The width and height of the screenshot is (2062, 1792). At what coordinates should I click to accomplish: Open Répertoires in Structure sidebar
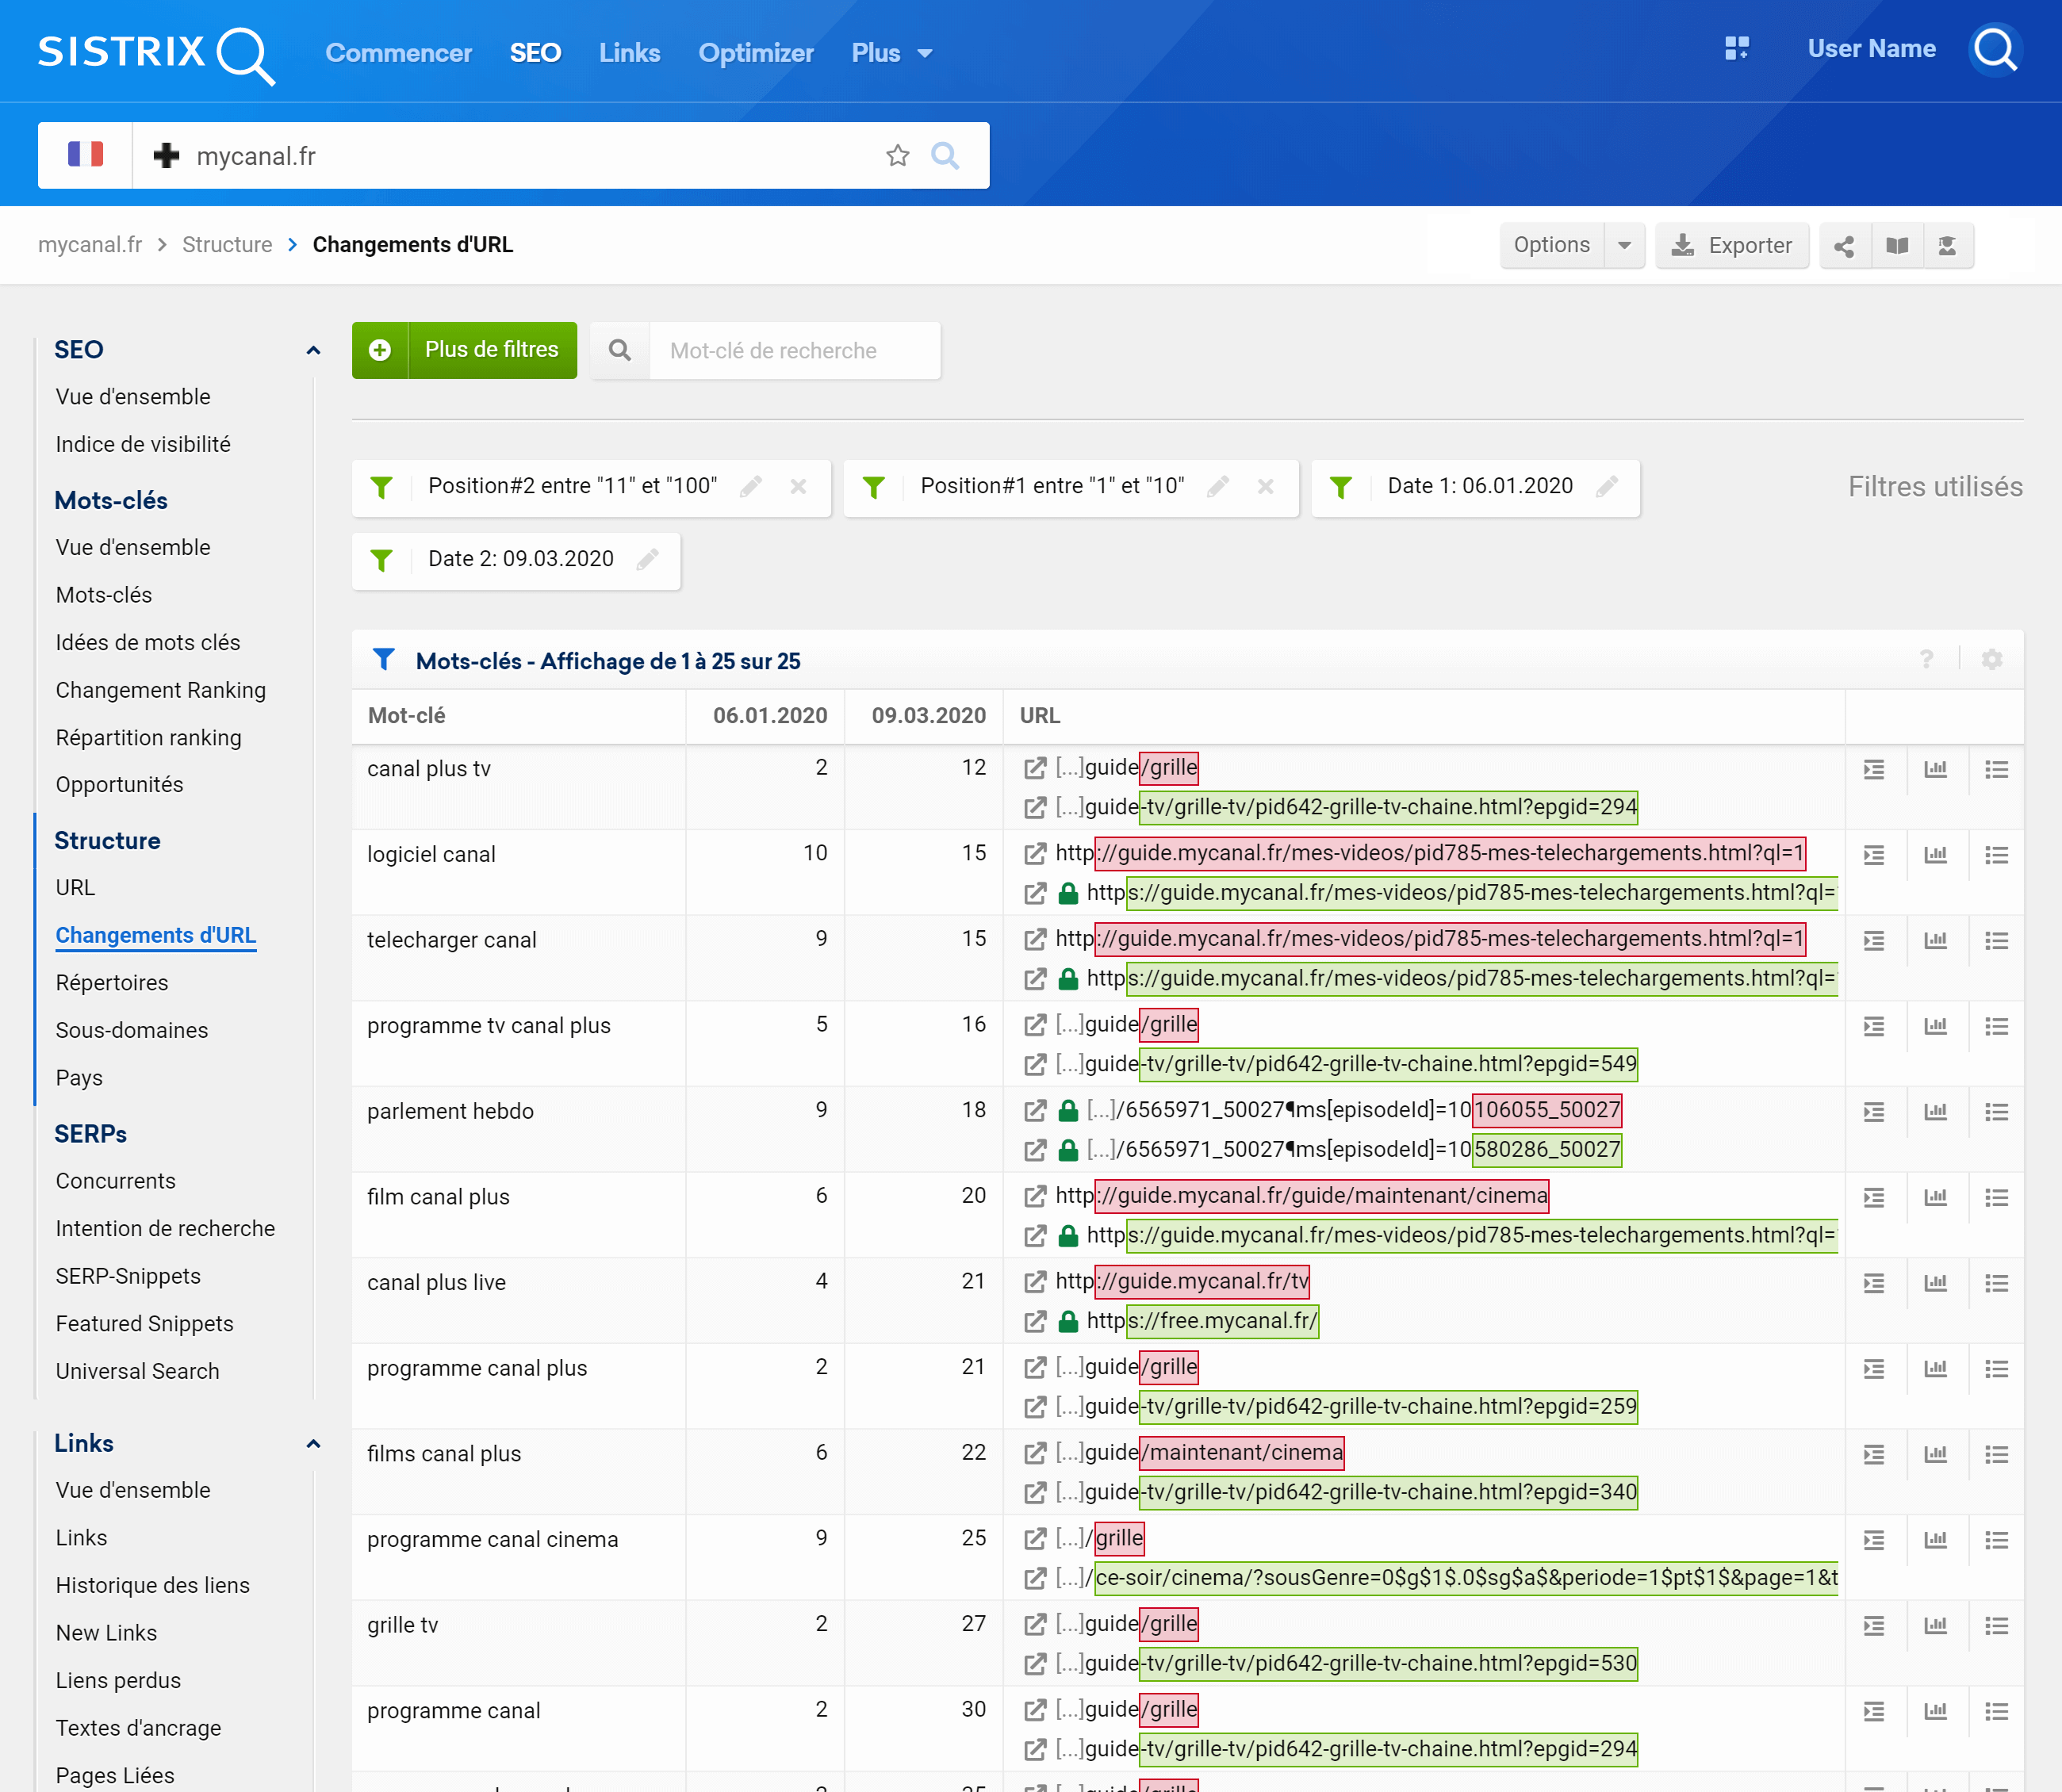click(112, 983)
